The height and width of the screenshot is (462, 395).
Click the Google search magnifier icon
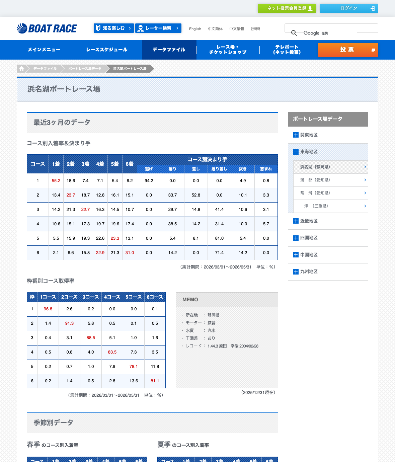tap(294, 33)
